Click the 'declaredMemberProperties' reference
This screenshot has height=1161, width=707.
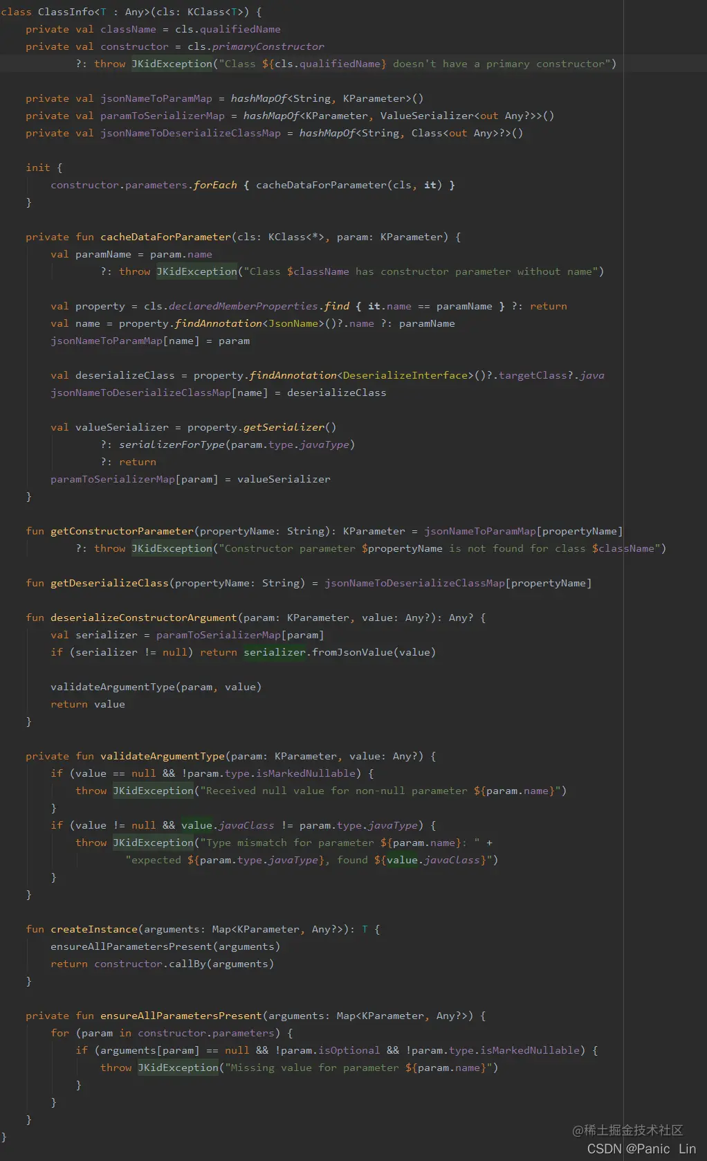[x=244, y=306]
